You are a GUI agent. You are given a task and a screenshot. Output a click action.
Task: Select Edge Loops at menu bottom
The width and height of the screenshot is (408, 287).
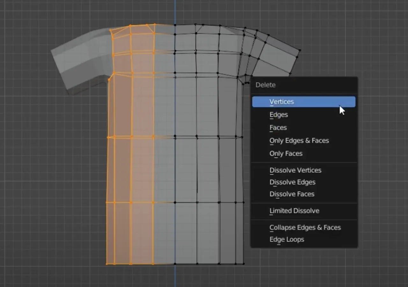287,239
